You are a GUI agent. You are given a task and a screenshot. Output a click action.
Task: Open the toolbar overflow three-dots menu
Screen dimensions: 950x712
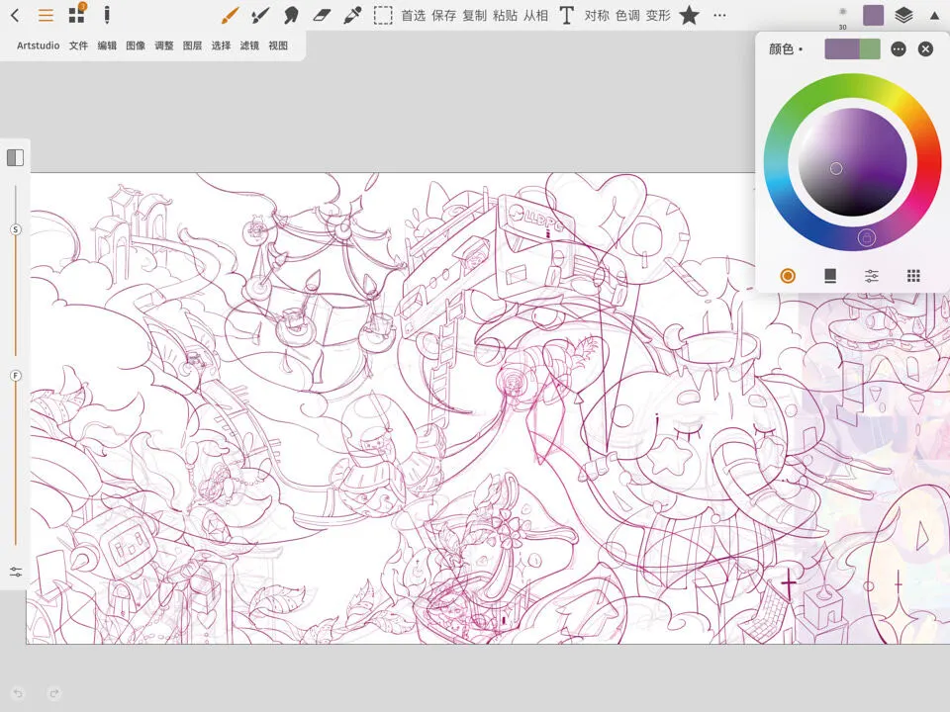tap(719, 16)
